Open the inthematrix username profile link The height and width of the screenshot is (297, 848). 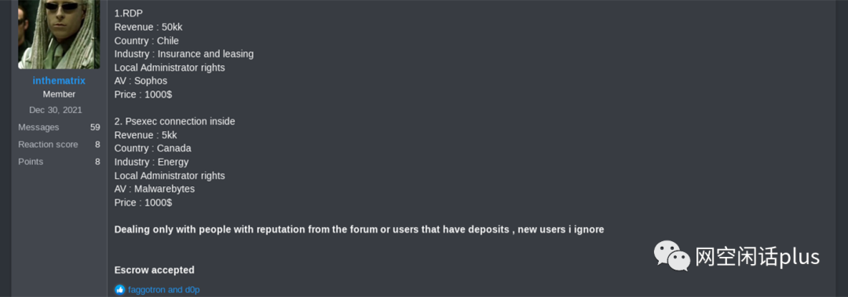[x=59, y=81]
